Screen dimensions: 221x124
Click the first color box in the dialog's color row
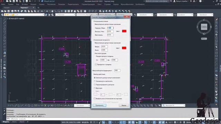click(95, 94)
